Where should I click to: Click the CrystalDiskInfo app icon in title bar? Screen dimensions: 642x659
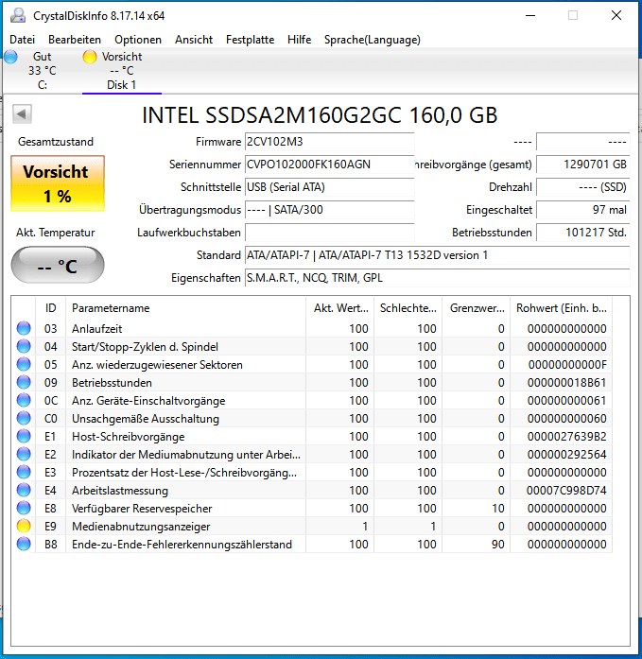(x=18, y=15)
